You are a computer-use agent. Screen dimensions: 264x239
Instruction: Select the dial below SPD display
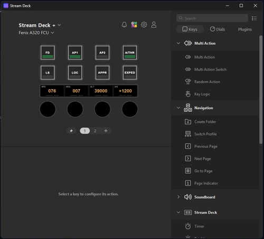(x=48, y=109)
